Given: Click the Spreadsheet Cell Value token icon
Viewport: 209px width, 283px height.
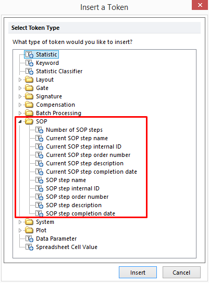Looking at the screenshot, I should [x=29, y=247].
